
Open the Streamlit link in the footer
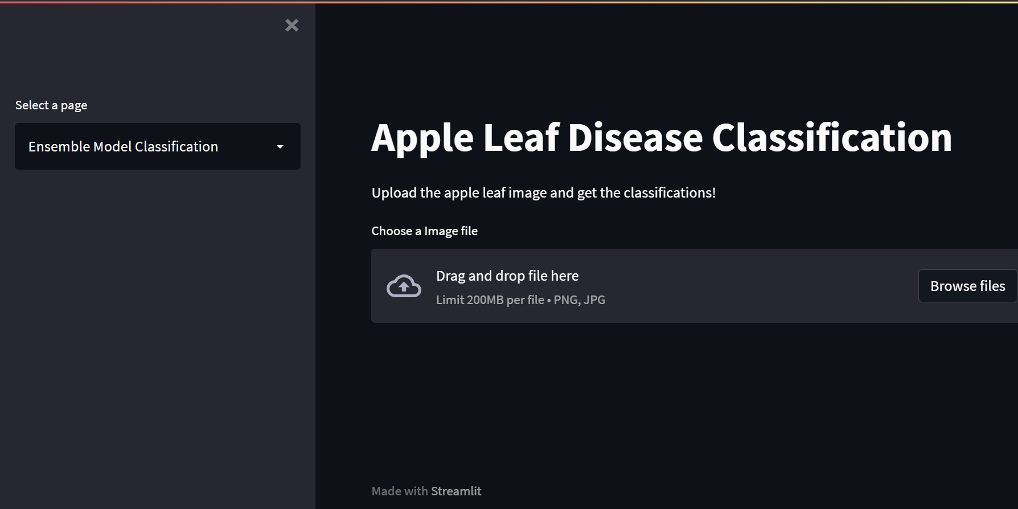pos(456,490)
